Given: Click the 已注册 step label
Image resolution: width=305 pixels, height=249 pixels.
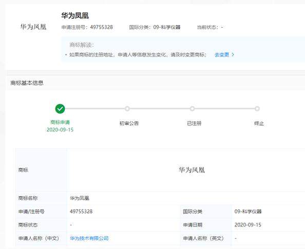Looking at the screenshot, I should (194, 123).
